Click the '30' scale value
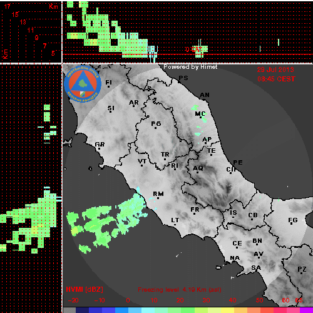This screenshot has width=313, height=313. coord(206,300)
